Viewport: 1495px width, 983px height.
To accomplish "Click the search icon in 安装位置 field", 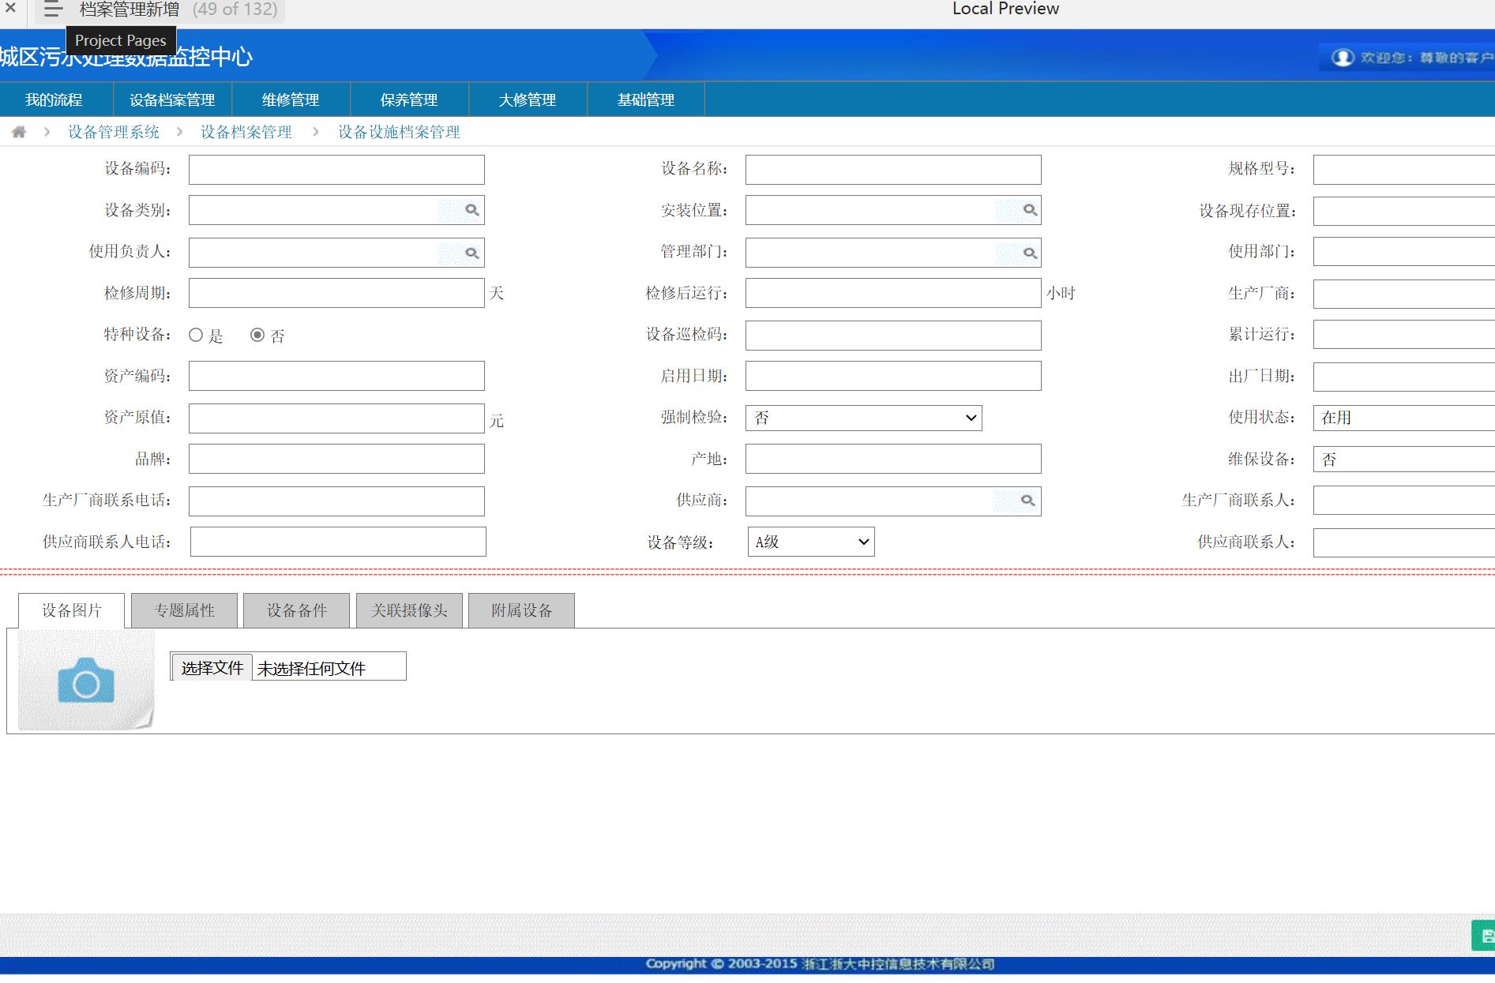I will coord(1030,210).
